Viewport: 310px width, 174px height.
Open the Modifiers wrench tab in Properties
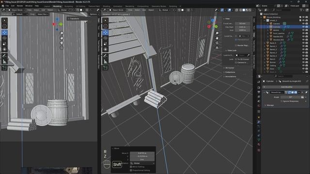[x=259, y=122]
